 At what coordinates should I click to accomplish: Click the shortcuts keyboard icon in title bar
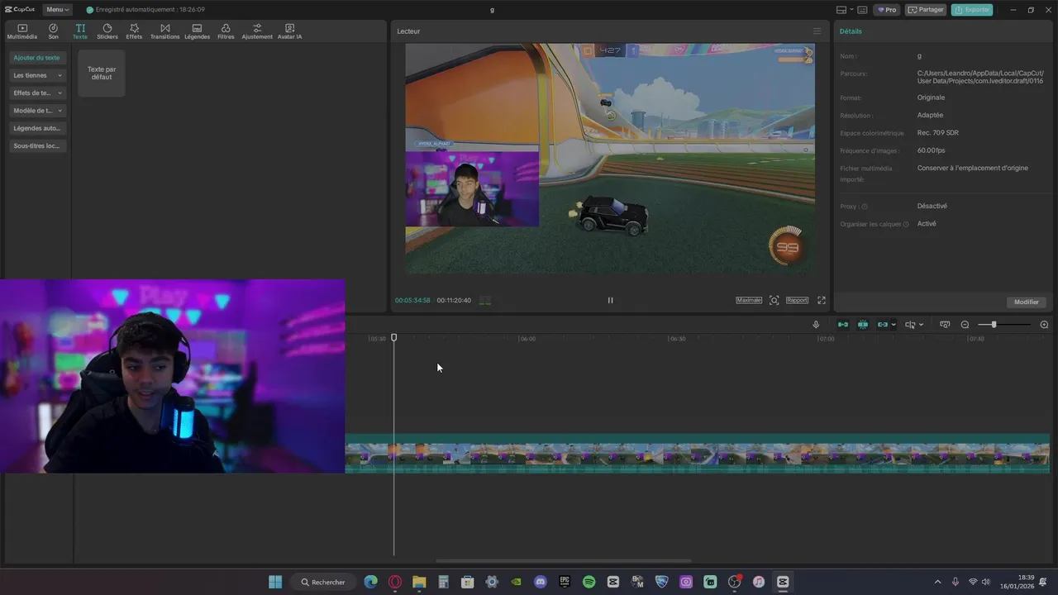tap(863, 10)
